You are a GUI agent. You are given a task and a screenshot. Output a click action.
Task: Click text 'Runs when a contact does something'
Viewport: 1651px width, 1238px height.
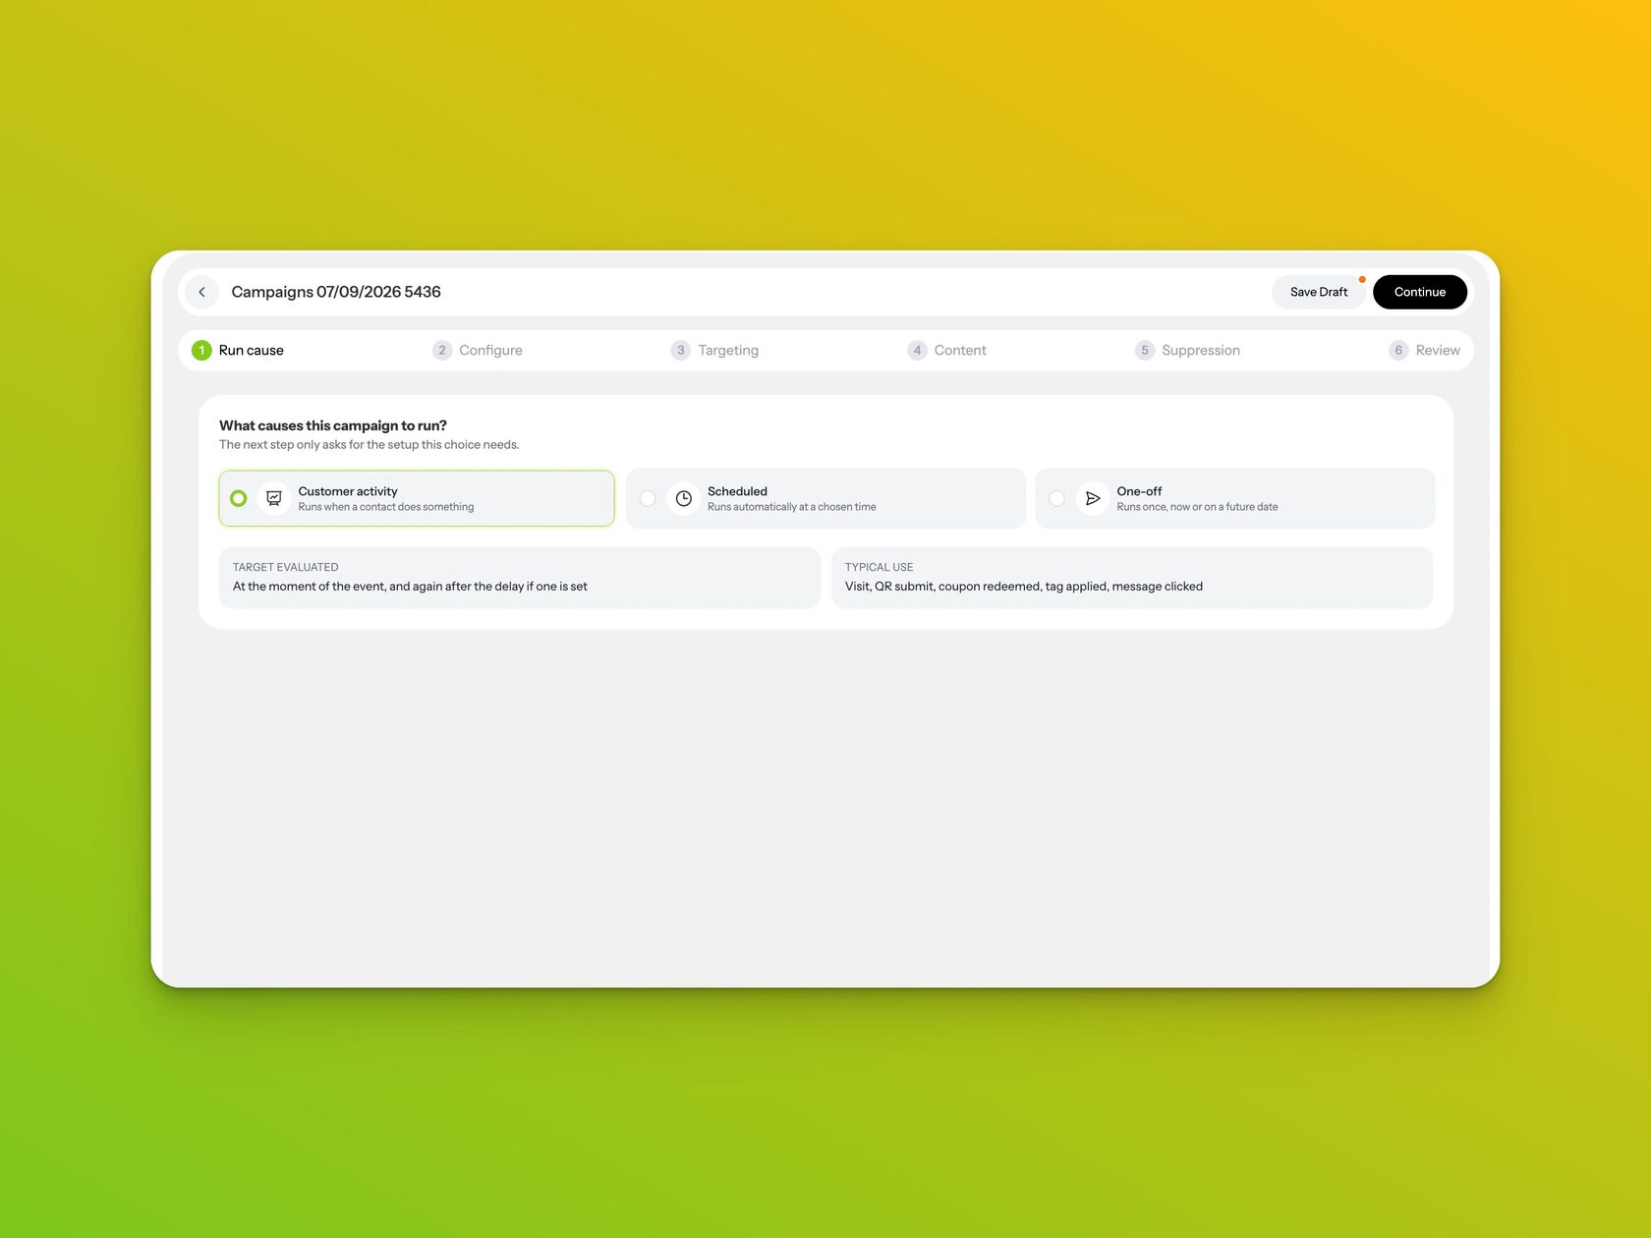[386, 507]
